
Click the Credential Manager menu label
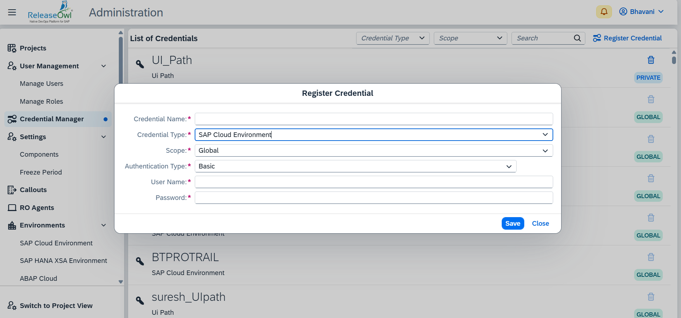tap(52, 119)
